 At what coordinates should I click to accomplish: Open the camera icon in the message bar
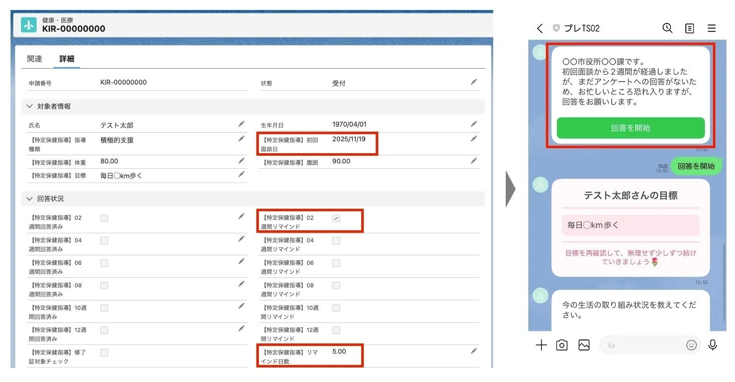(x=562, y=345)
